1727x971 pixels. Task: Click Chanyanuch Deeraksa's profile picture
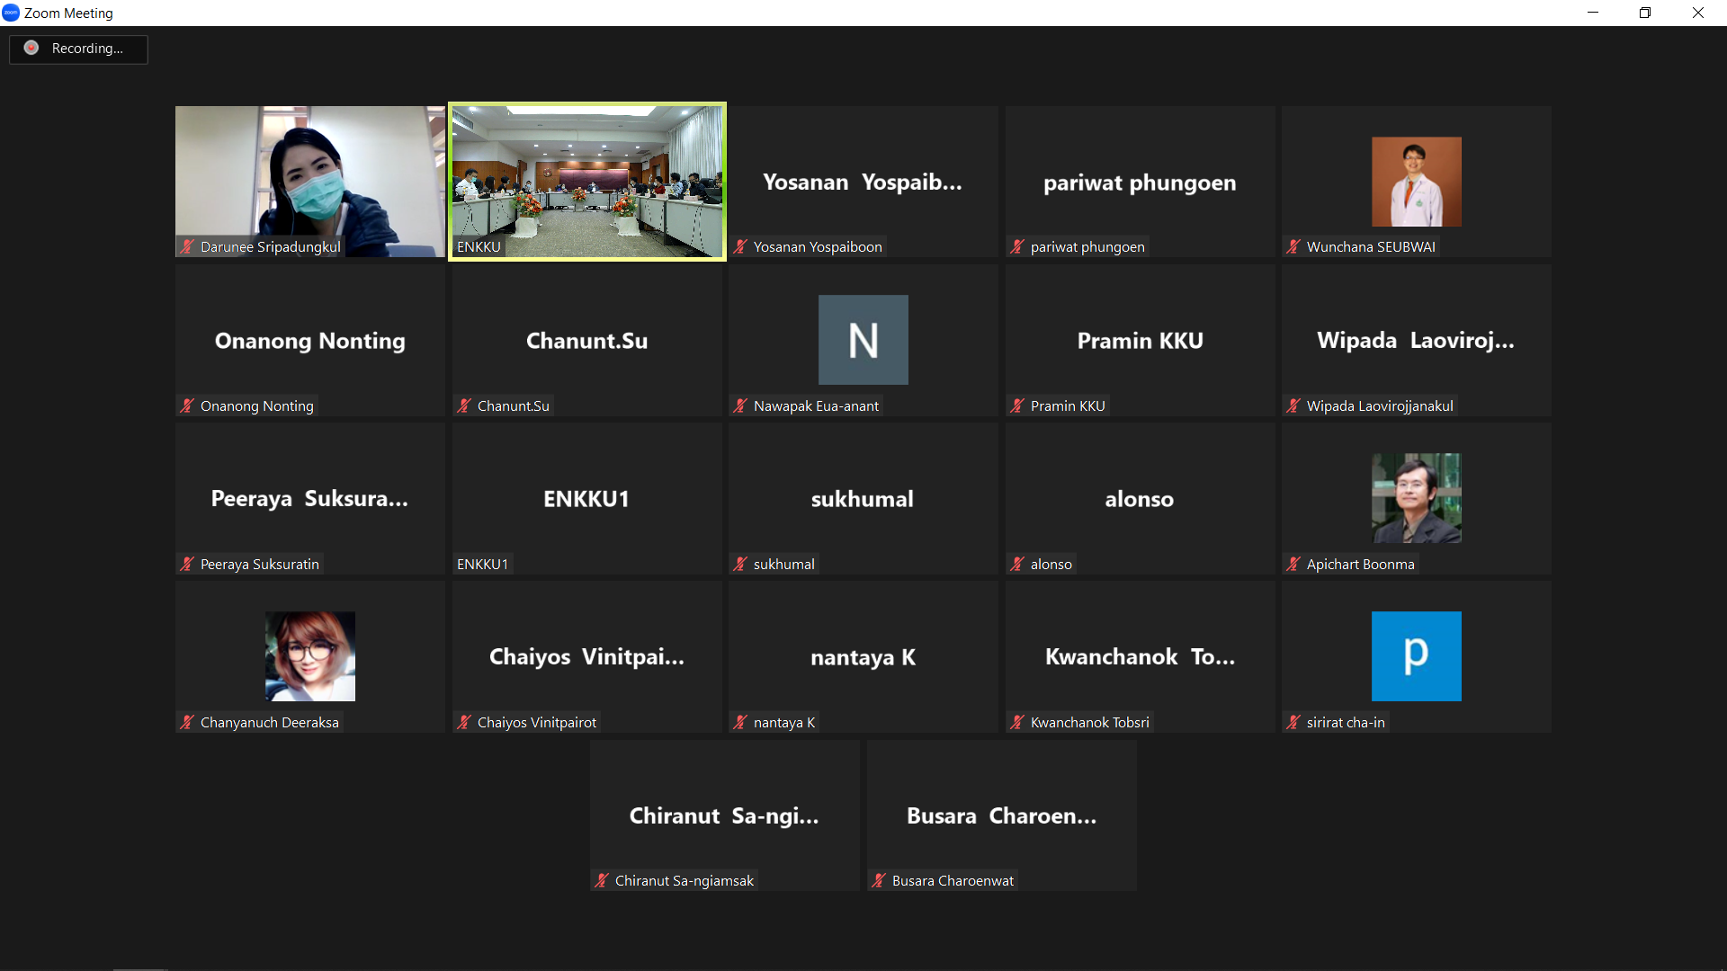310,656
